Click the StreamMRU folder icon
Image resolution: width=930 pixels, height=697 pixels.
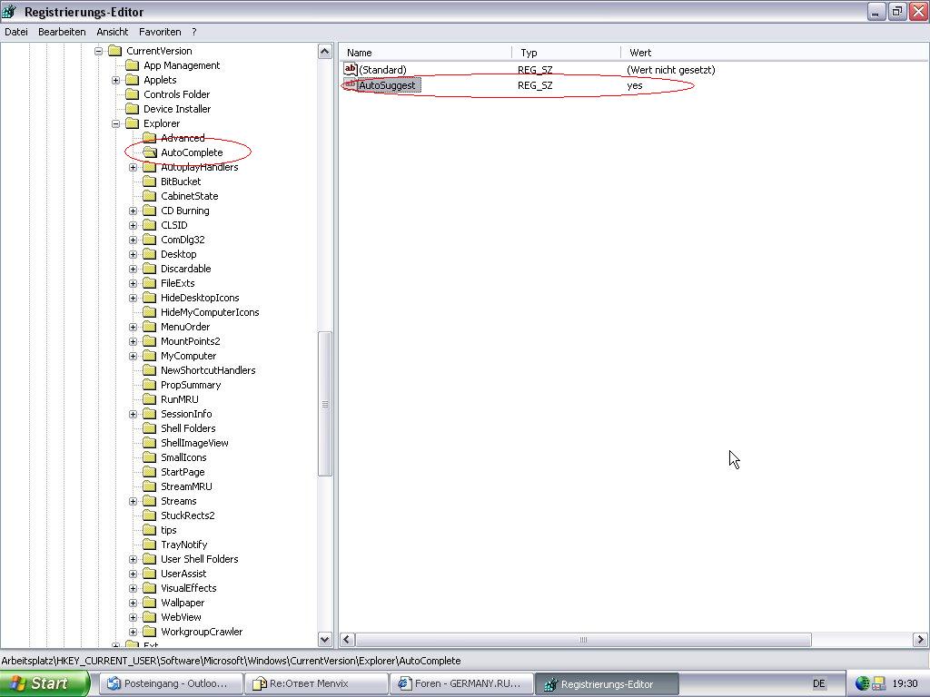[150, 486]
